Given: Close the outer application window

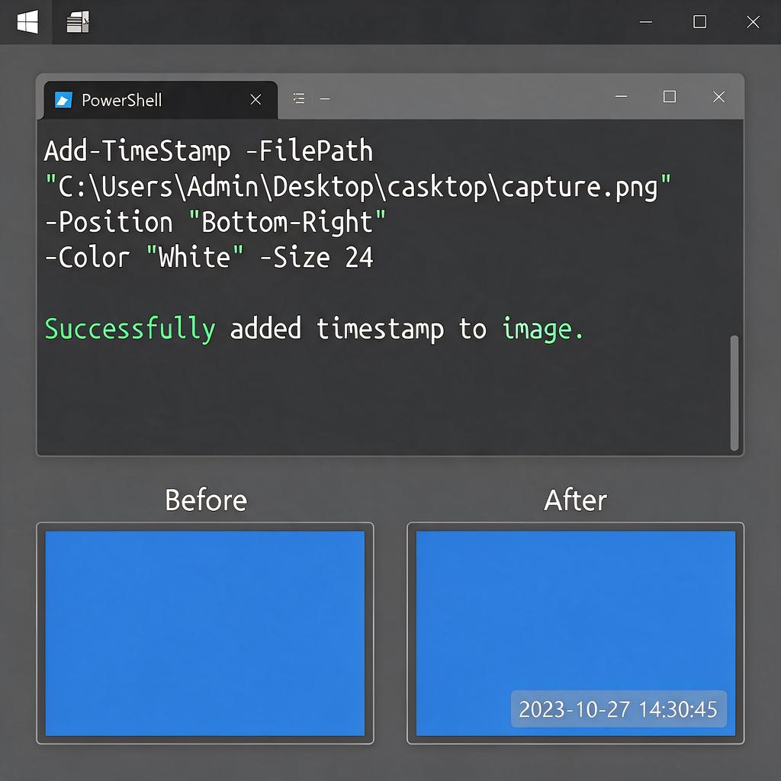Looking at the screenshot, I should 753,22.
